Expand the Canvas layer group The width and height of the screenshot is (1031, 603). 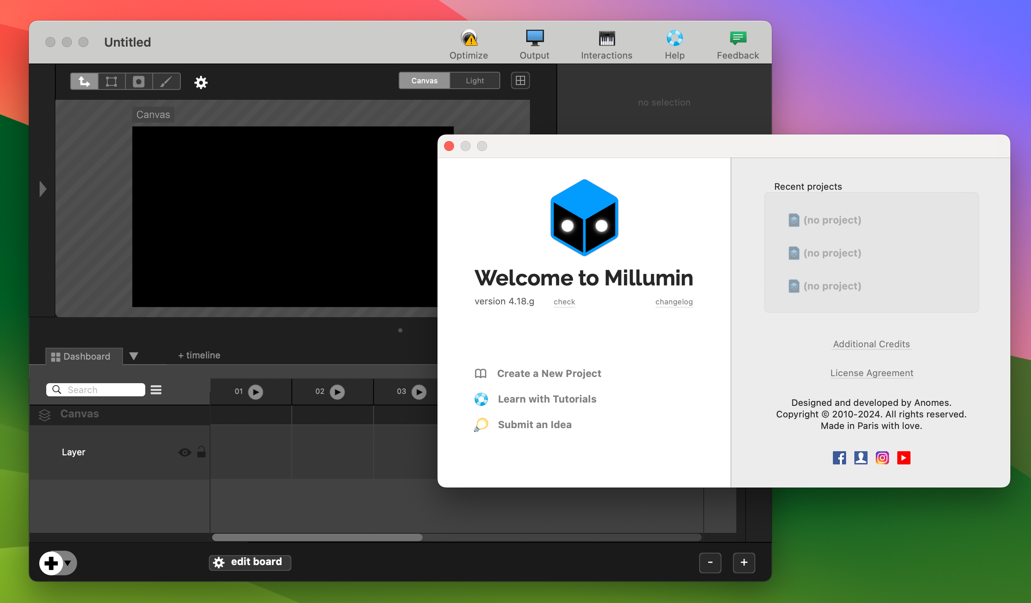coord(45,414)
